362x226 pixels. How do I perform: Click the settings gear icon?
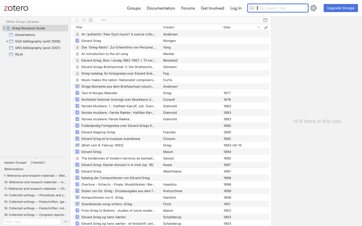click(313, 8)
